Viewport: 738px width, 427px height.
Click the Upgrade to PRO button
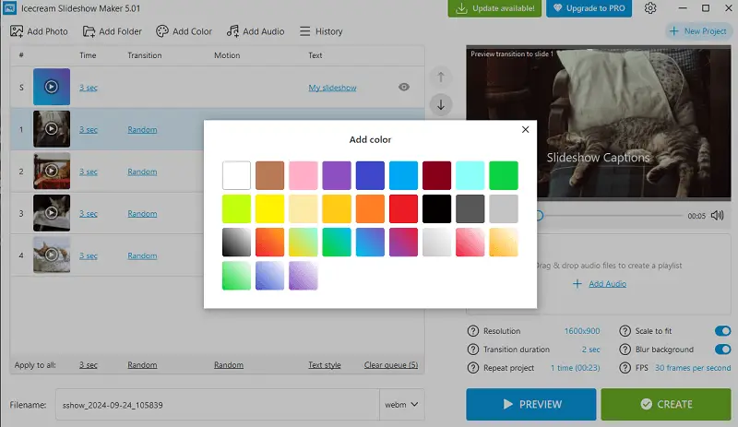(x=589, y=8)
